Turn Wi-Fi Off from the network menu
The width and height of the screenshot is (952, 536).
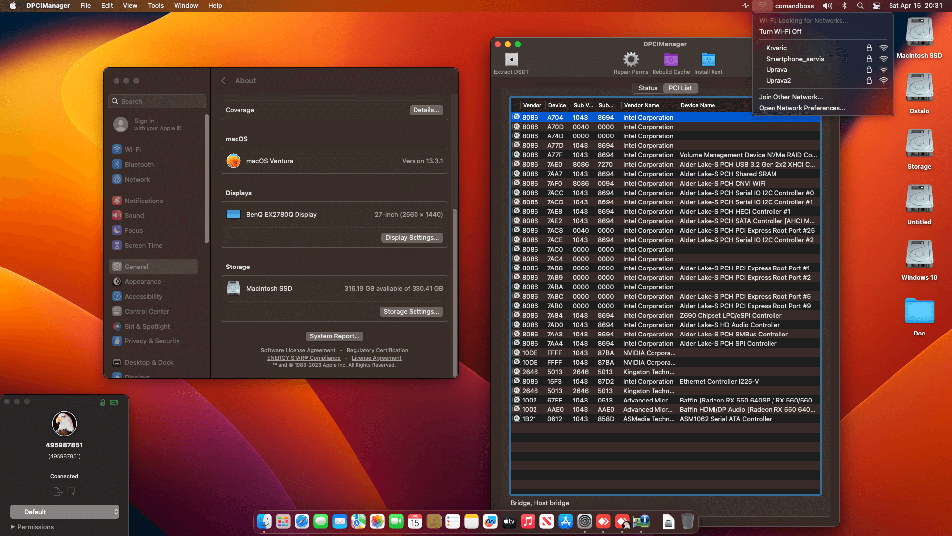pos(780,31)
